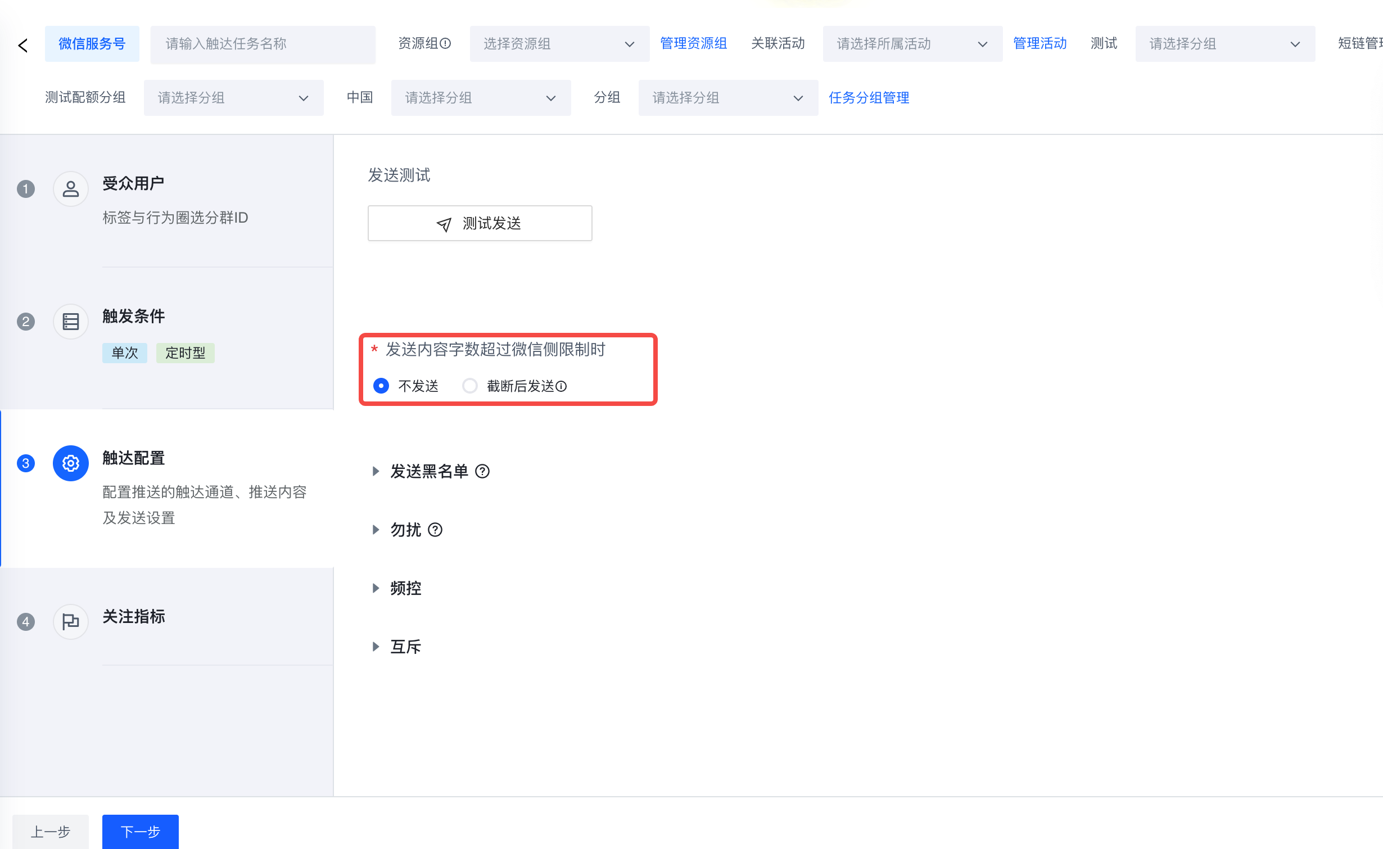Image resolution: width=1383 pixels, height=849 pixels.
Task: Click the audience user person icon
Action: tap(71, 189)
